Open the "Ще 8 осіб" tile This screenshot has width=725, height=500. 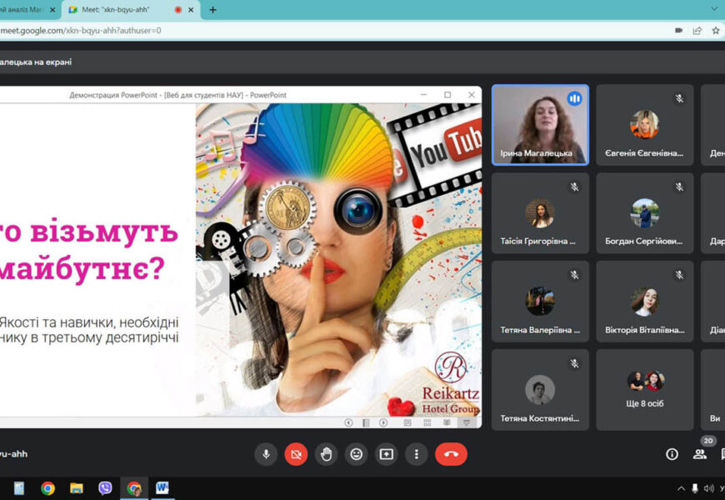(x=644, y=389)
